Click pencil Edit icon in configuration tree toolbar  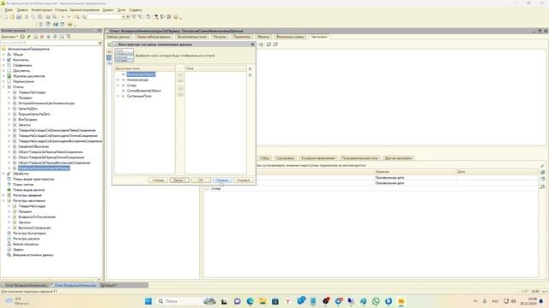28,37
